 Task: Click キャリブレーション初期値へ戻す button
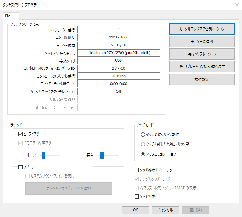[202, 67]
